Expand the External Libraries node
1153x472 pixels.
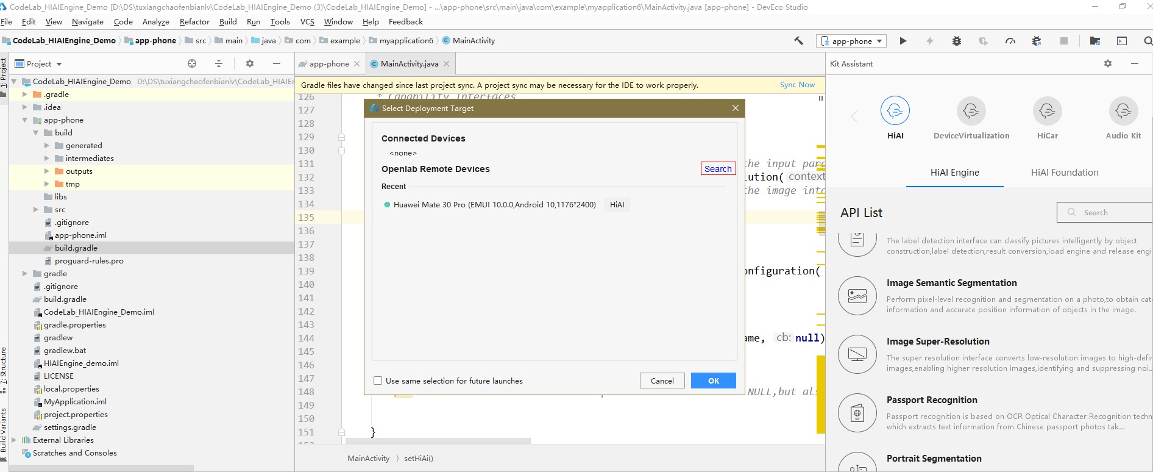[13, 440]
